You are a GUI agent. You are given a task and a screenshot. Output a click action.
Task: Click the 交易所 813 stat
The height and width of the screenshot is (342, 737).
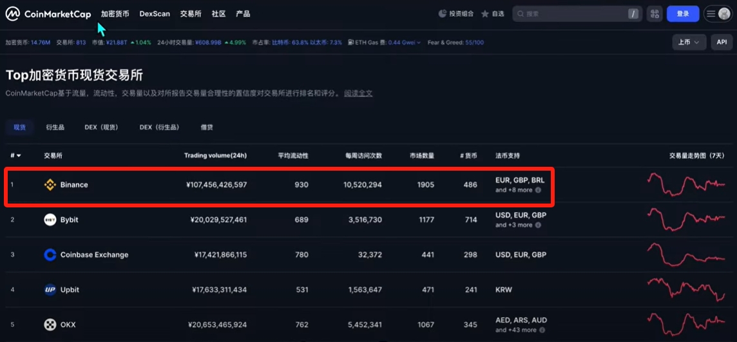tap(71, 43)
